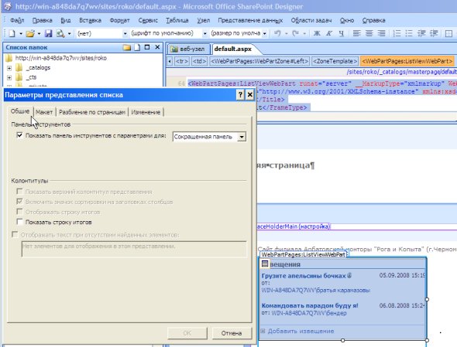Click the empty-view message text field
457x347 pixels.
click(x=134, y=249)
